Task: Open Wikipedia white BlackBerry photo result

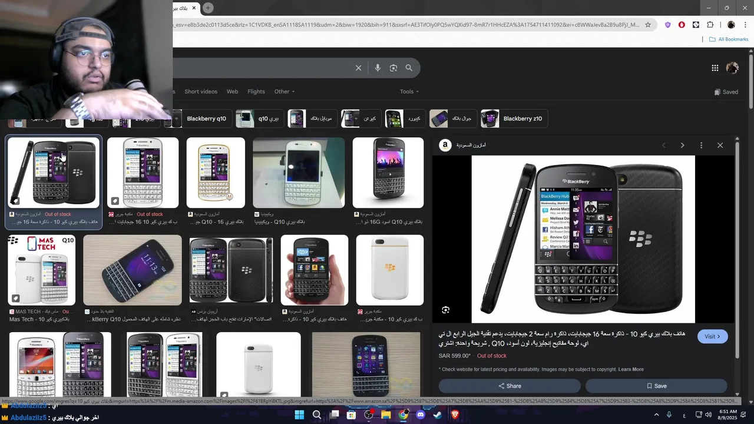Action: pos(299,173)
